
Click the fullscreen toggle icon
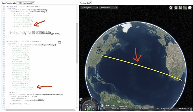click(x=191, y=109)
